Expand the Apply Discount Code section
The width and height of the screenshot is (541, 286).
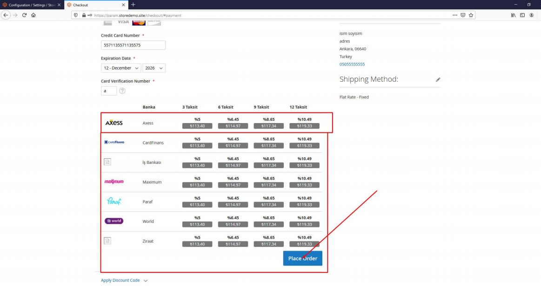click(x=124, y=280)
